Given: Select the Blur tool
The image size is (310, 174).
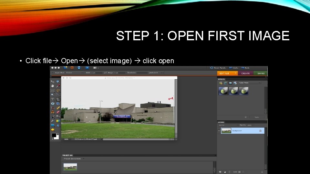Looking at the screenshot, I should (x=58, y=125).
